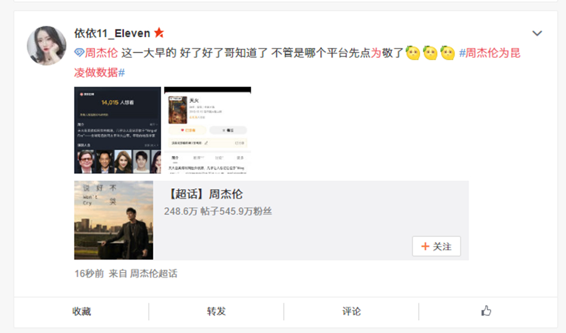The height and width of the screenshot is (333, 566).
Task: Click username 依依11_Eleven
Action: coord(112,33)
